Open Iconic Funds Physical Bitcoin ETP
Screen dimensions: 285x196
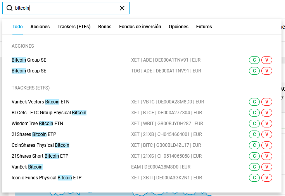click(47, 178)
